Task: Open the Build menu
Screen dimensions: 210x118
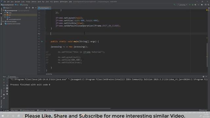Action: tap(39, 2)
